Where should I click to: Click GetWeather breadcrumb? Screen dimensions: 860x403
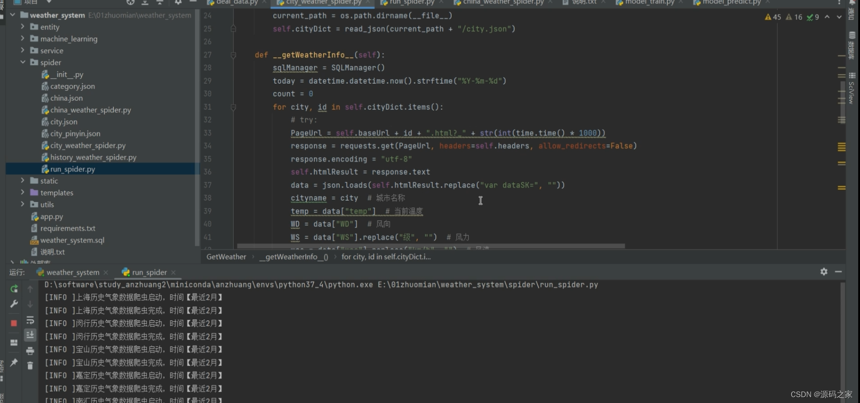tap(226, 257)
